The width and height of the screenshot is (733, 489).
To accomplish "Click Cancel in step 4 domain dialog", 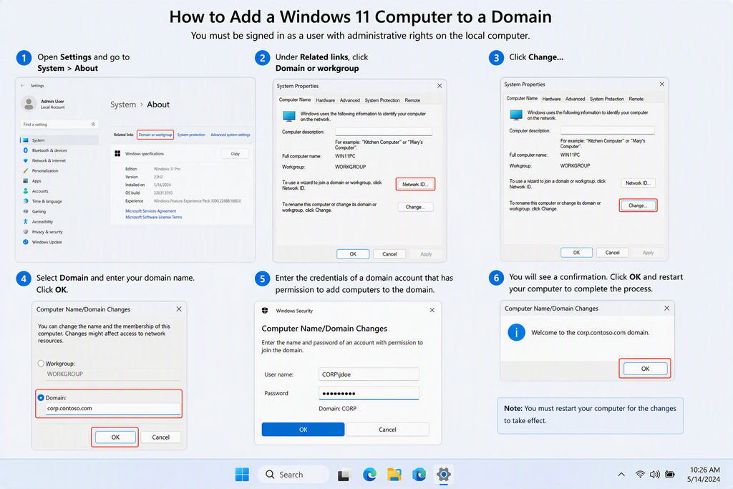I will [x=161, y=437].
